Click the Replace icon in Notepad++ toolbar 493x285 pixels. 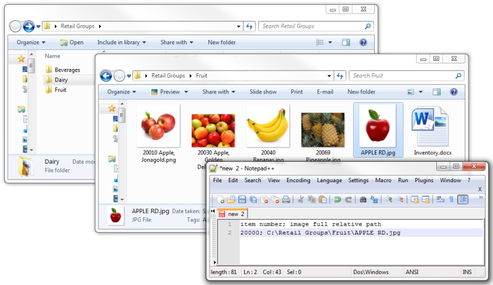click(374, 199)
